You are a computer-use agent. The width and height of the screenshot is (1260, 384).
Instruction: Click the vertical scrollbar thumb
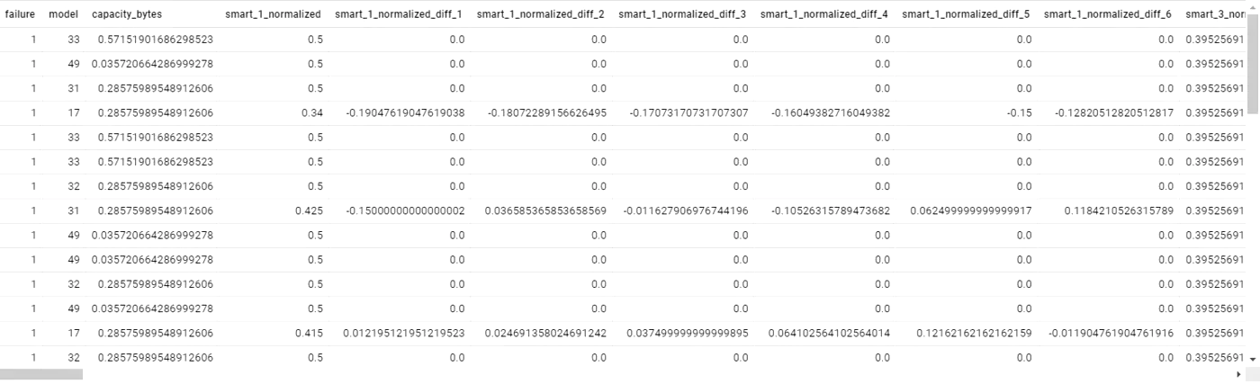coord(1253,63)
